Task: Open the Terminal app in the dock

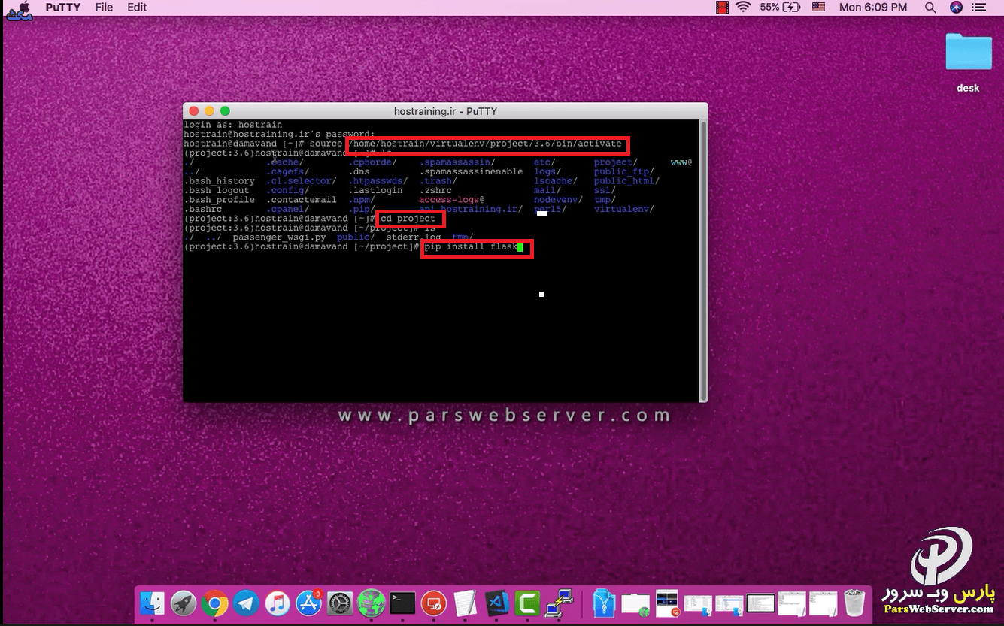Action: tap(402, 603)
